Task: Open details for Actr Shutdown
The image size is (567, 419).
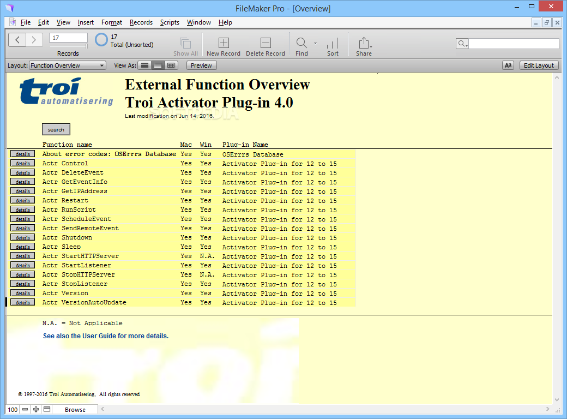Action: (23, 238)
